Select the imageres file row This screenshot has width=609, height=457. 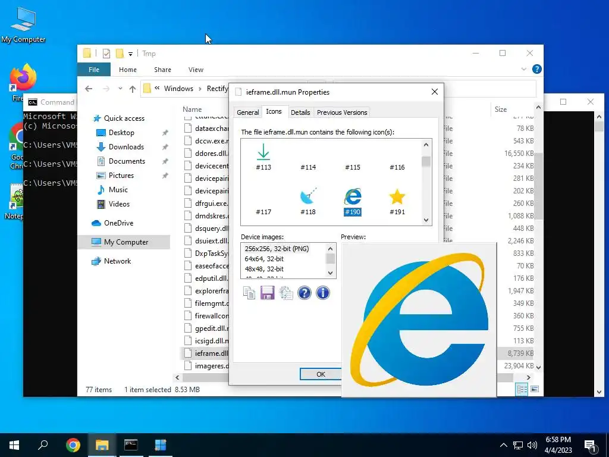pyautogui.click(x=206, y=366)
